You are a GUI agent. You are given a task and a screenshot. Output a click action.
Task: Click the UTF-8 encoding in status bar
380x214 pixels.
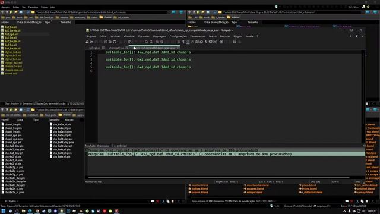pyautogui.click(x=335, y=182)
